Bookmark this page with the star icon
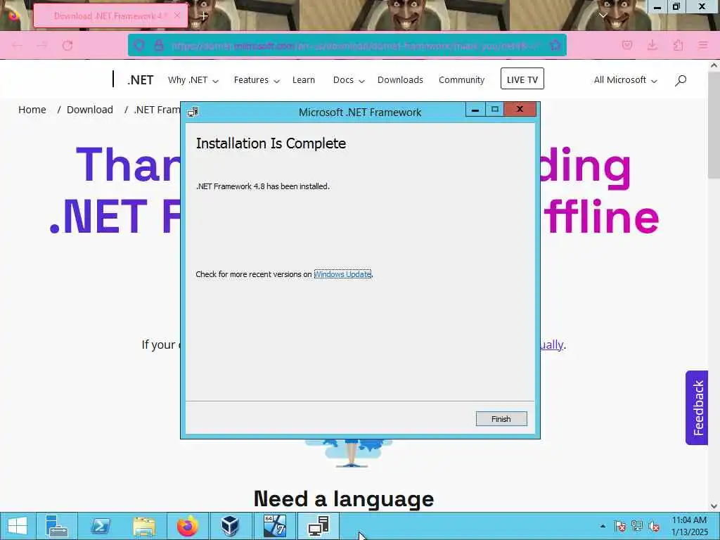 pos(555,45)
